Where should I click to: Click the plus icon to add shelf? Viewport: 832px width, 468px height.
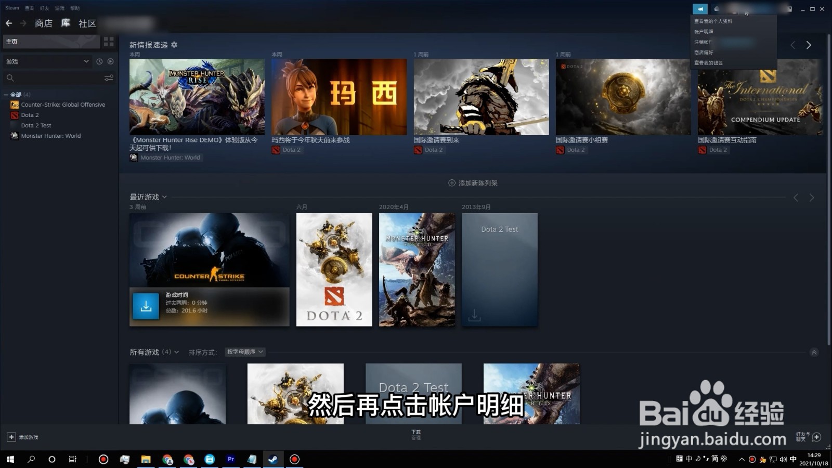coord(452,183)
